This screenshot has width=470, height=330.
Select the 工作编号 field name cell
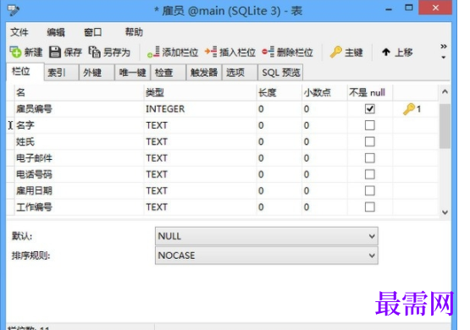pyautogui.click(x=79, y=207)
